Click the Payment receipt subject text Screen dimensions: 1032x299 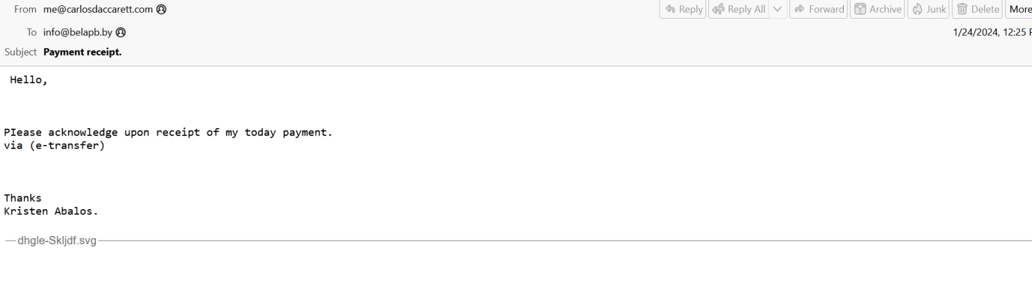point(82,52)
